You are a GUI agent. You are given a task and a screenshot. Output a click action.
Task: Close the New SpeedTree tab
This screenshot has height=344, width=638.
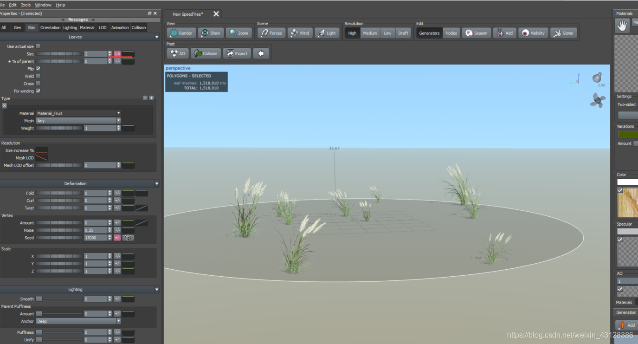click(x=216, y=14)
